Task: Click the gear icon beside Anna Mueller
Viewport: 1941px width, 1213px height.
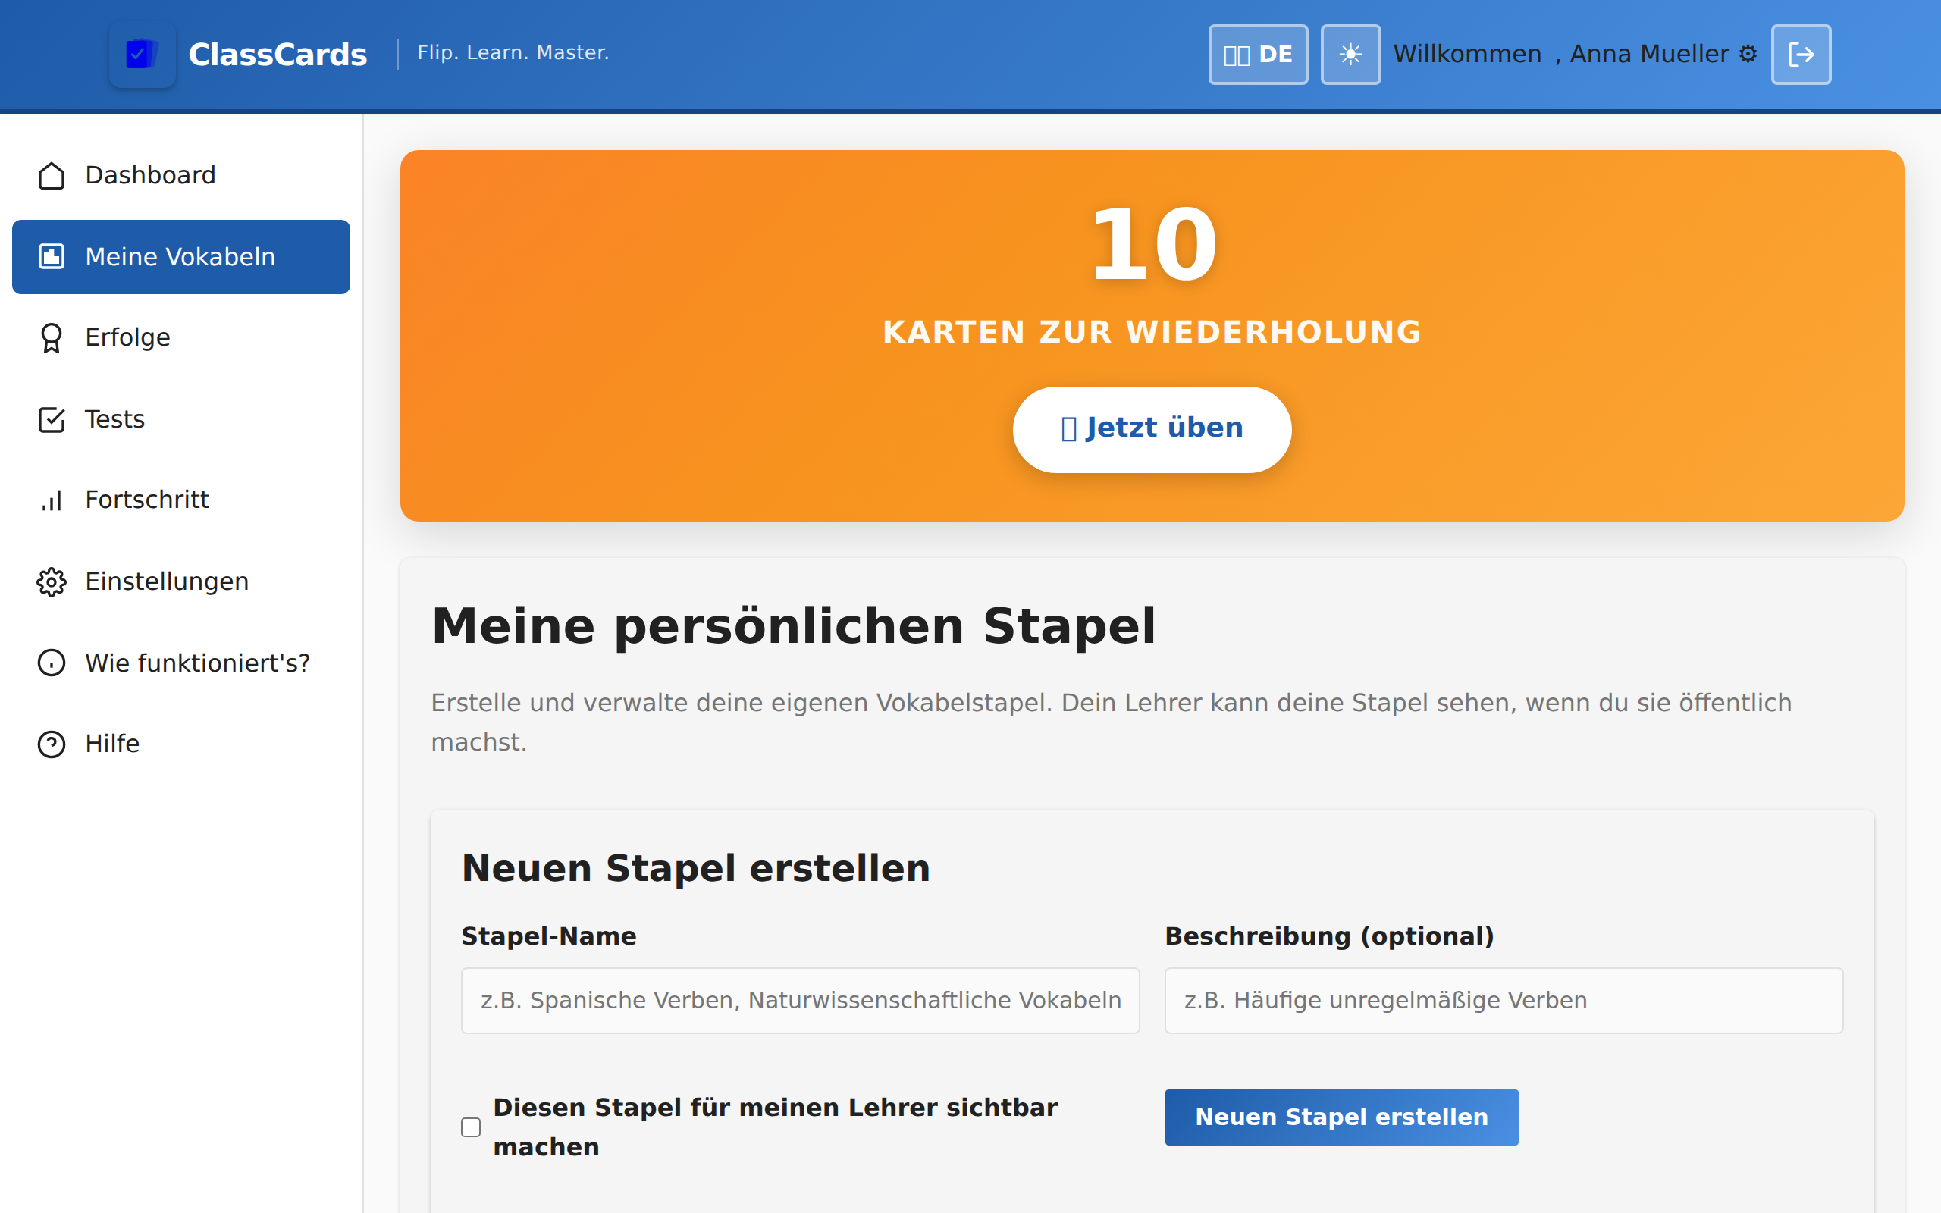Action: (1748, 55)
